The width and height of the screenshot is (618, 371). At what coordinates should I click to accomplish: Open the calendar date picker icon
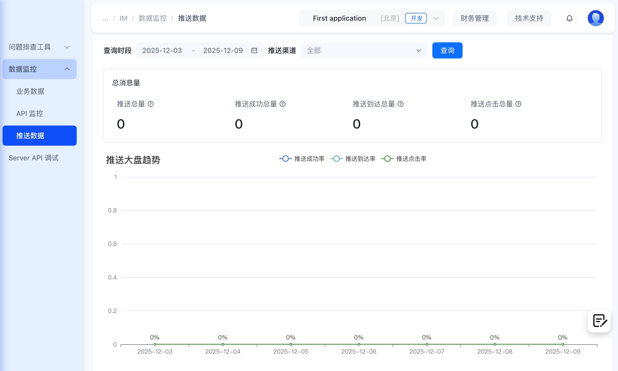254,50
